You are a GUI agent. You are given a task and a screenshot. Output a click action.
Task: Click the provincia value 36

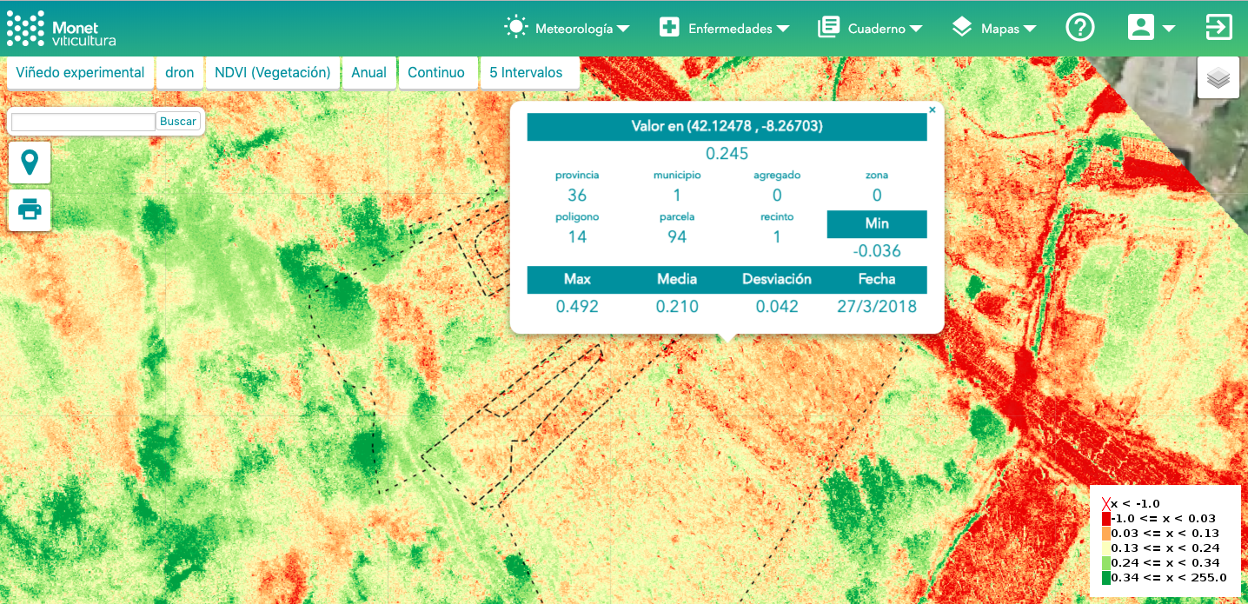pyautogui.click(x=577, y=195)
